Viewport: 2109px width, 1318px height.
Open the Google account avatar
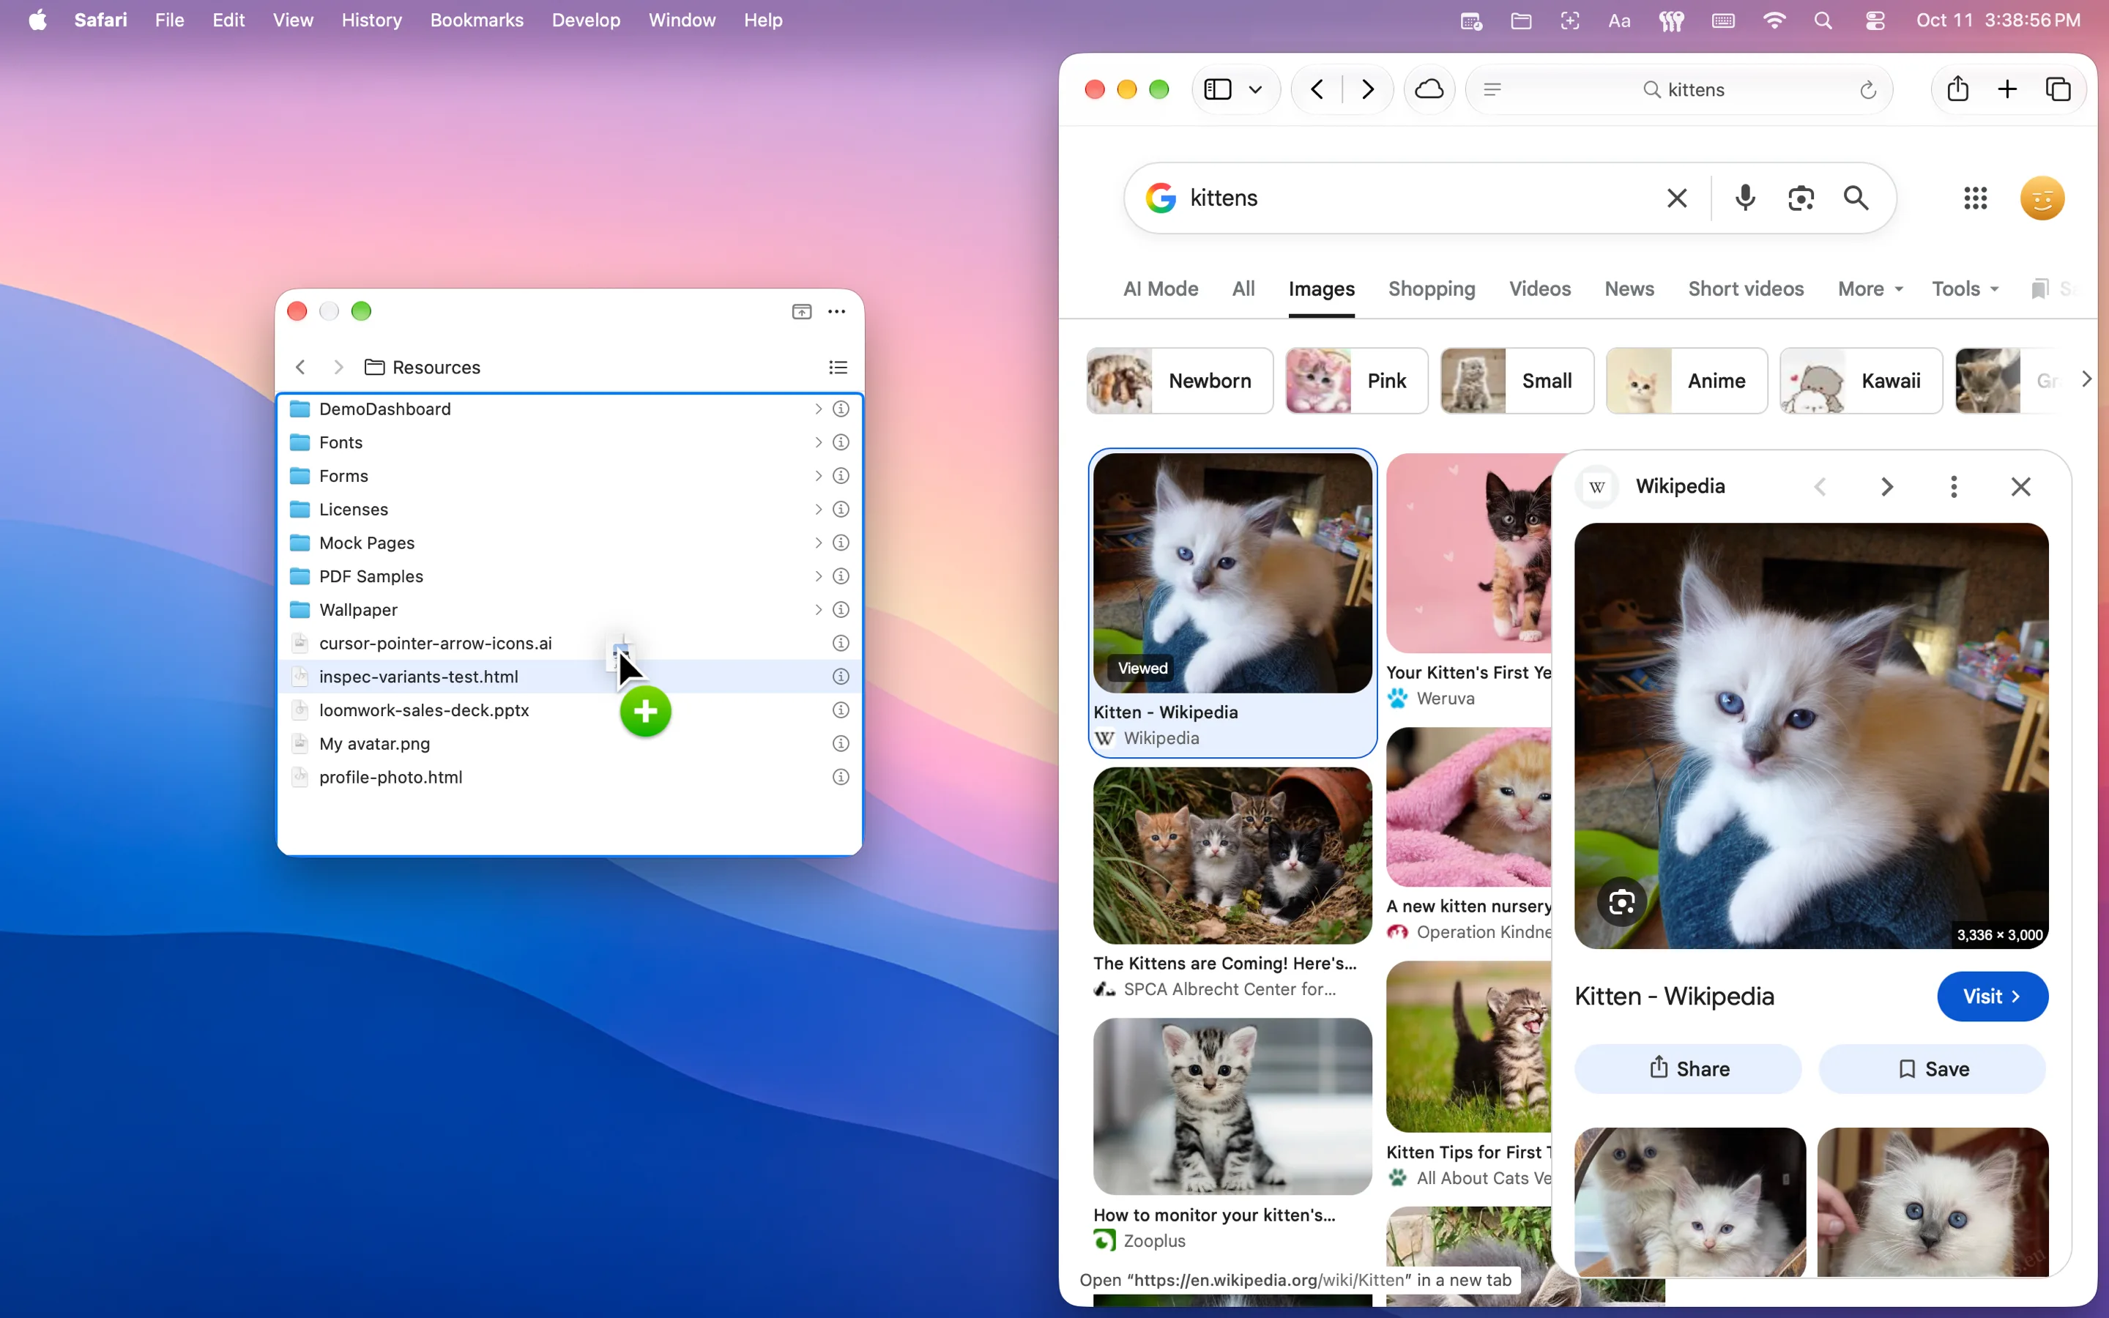coord(2042,198)
